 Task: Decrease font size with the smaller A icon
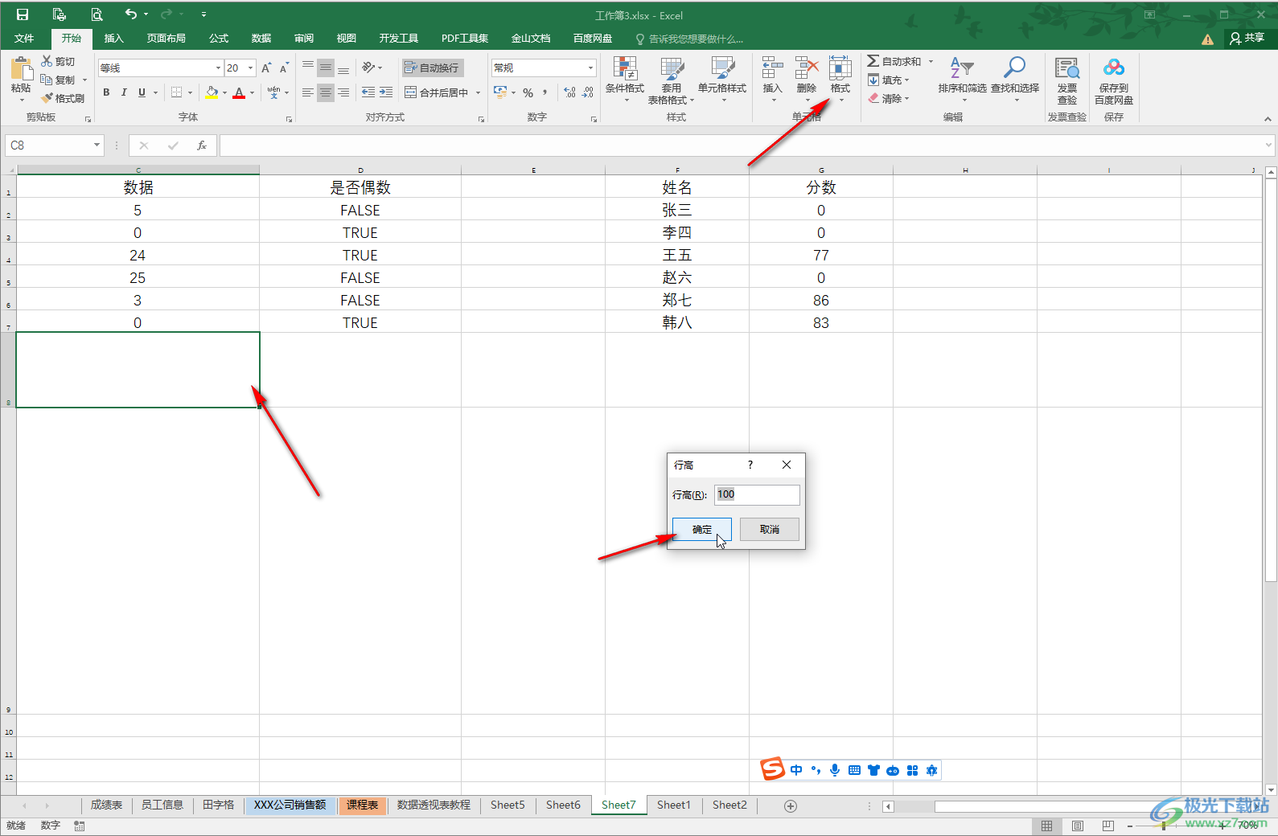(284, 68)
